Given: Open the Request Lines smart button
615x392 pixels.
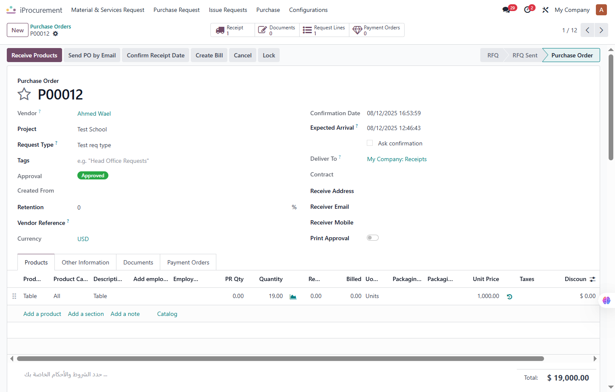Looking at the screenshot, I should click(x=324, y=30).
